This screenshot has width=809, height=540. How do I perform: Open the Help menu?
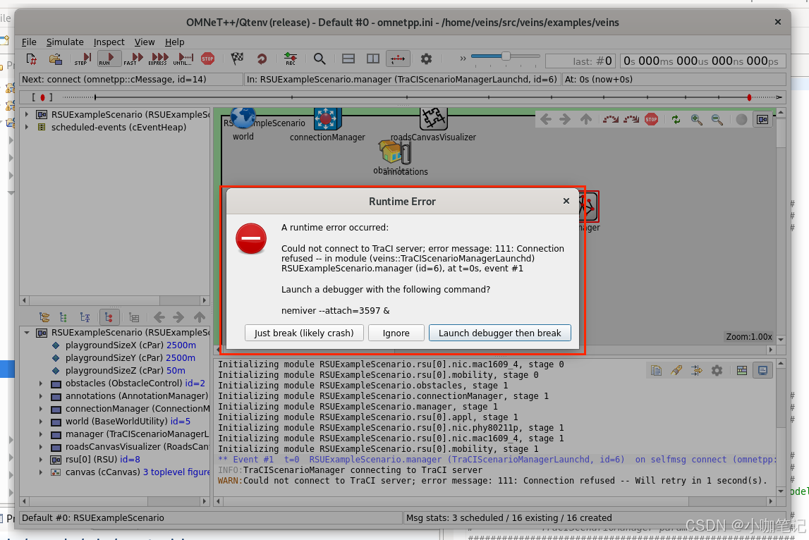coord(174,42)
